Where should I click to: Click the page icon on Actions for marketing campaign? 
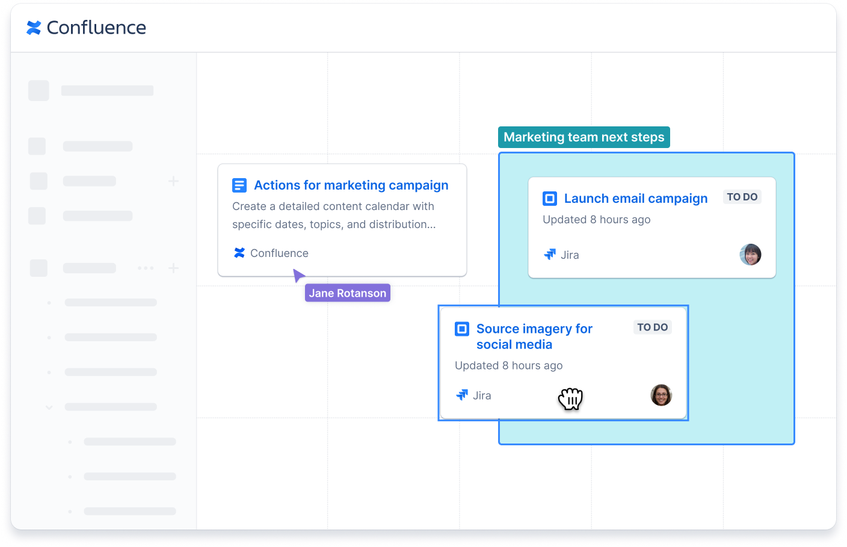point(239,185)
